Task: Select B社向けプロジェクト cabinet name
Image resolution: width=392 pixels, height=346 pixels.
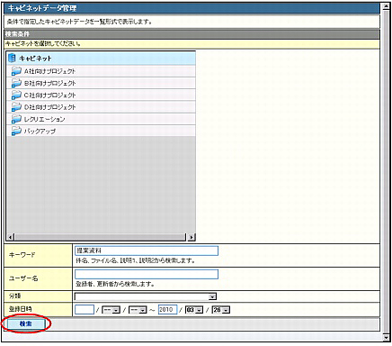Action: (49, 83)
